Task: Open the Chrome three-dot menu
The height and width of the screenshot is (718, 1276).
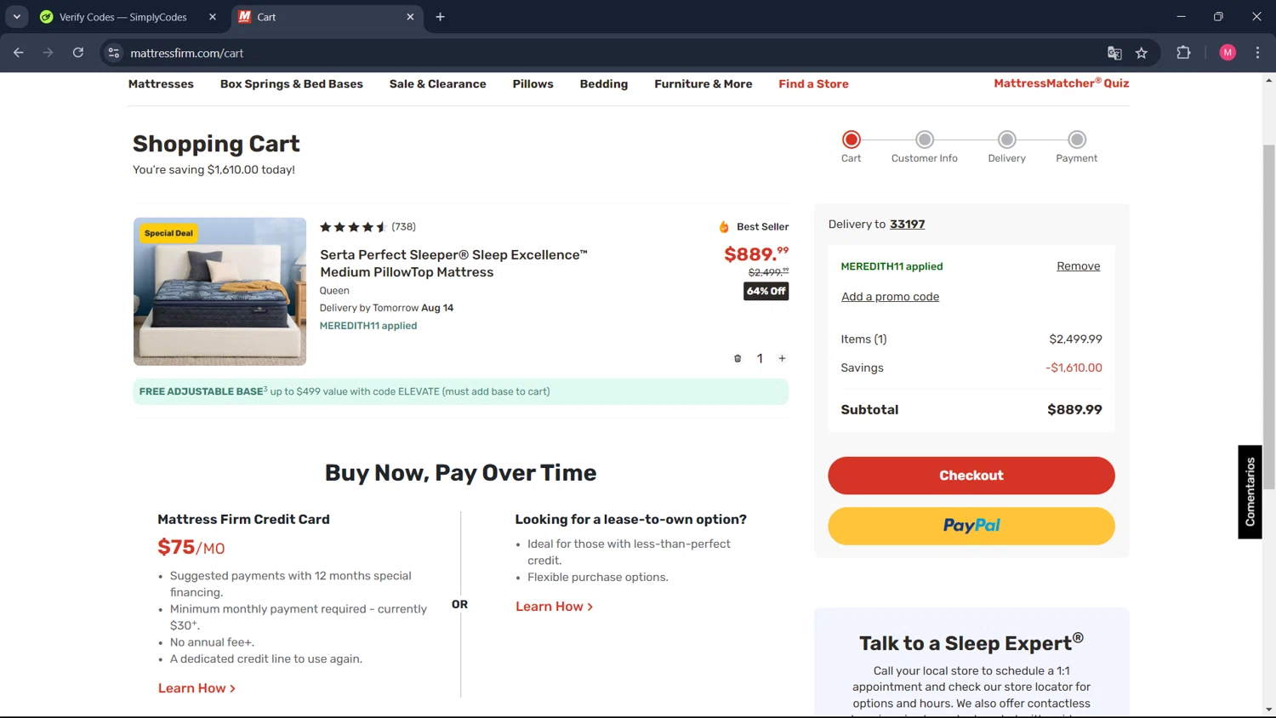Action: (x=1257, y=53)
